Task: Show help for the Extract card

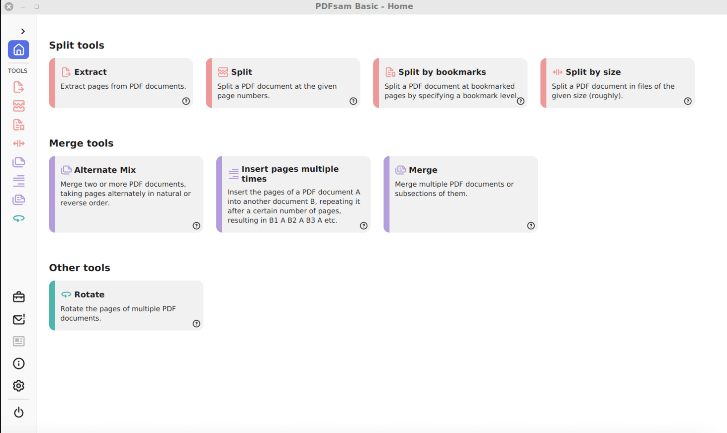Action: point(186,101)
